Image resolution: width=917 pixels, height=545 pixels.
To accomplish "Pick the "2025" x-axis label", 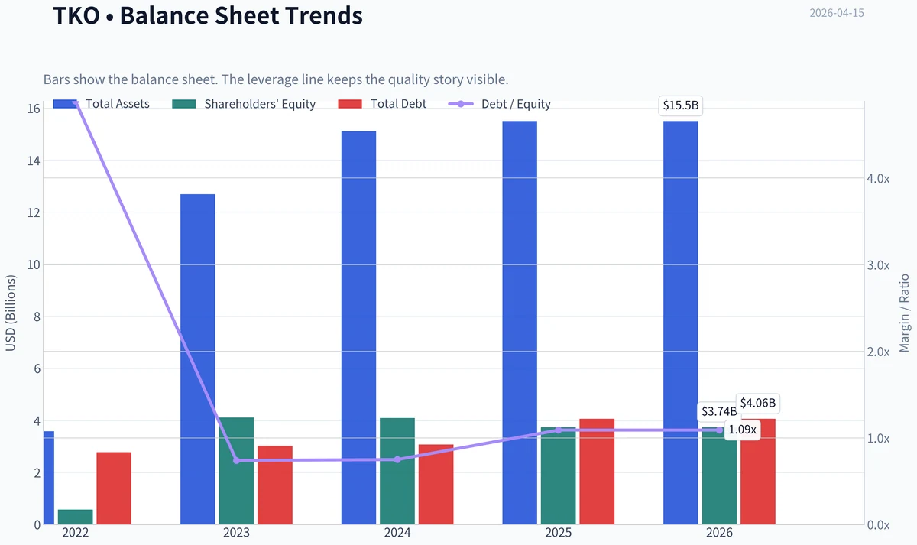I will [559, 533].
